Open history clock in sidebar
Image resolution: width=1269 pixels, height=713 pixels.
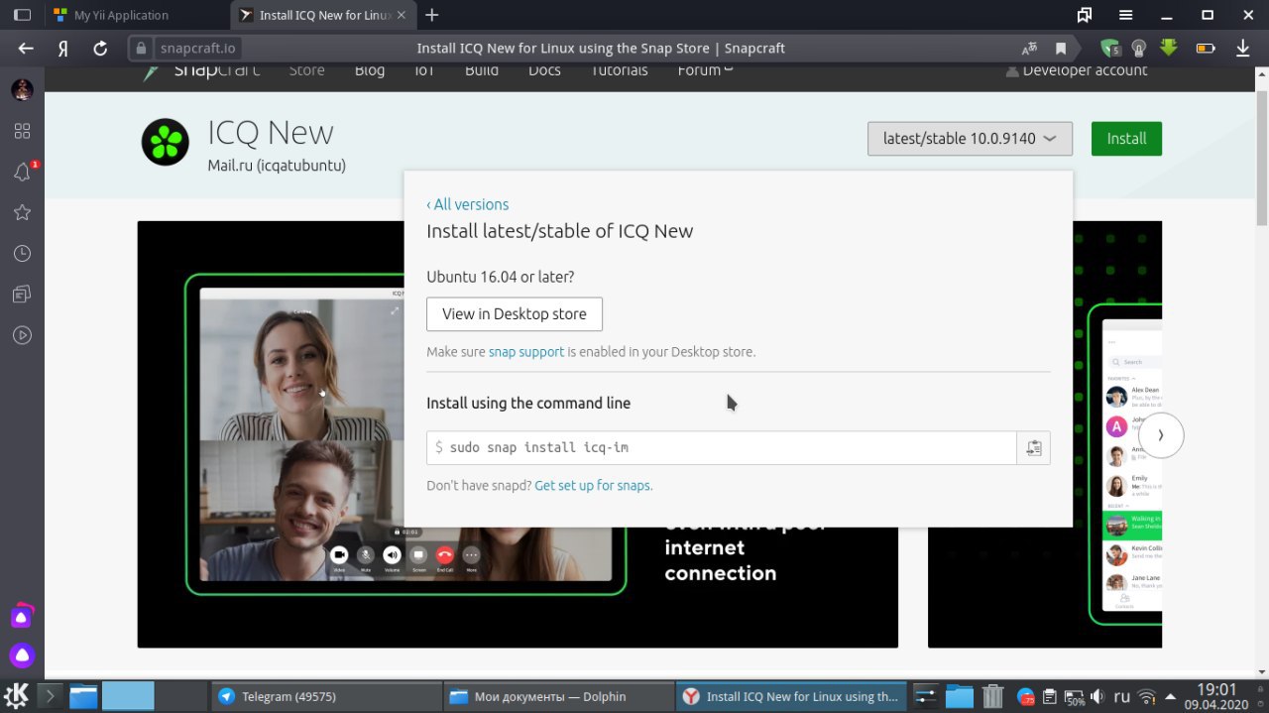pyautogui.click(x=22, y=254)
